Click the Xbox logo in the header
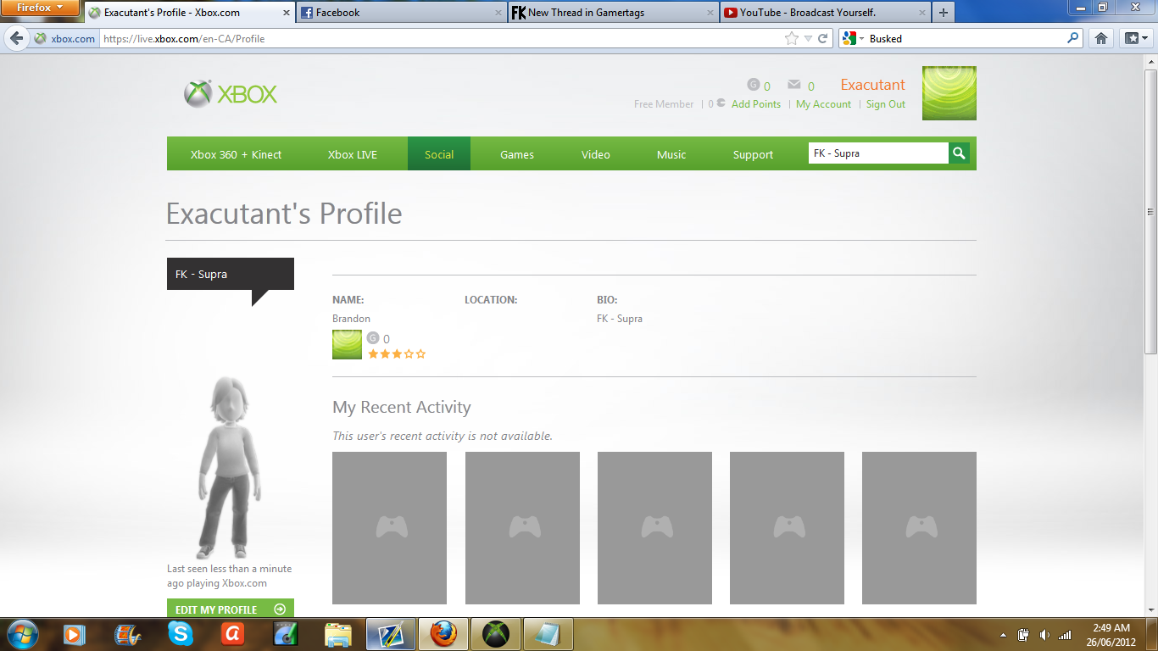 pos(231,93)
